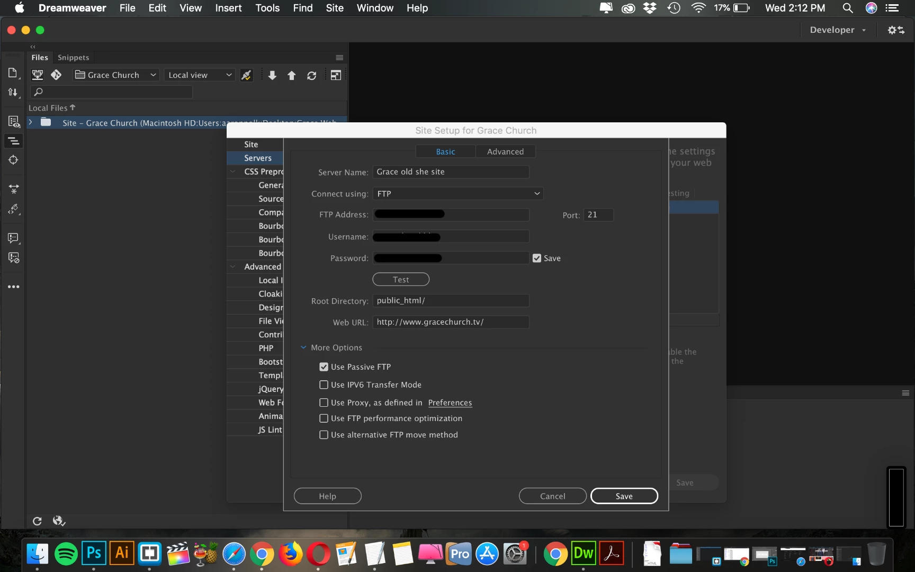
Task: Switch to the Snippets tab
Action: coord(73,57)
